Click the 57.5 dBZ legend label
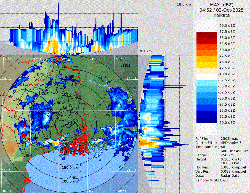This screenshot has width=250, height=193. coord(227,32)
